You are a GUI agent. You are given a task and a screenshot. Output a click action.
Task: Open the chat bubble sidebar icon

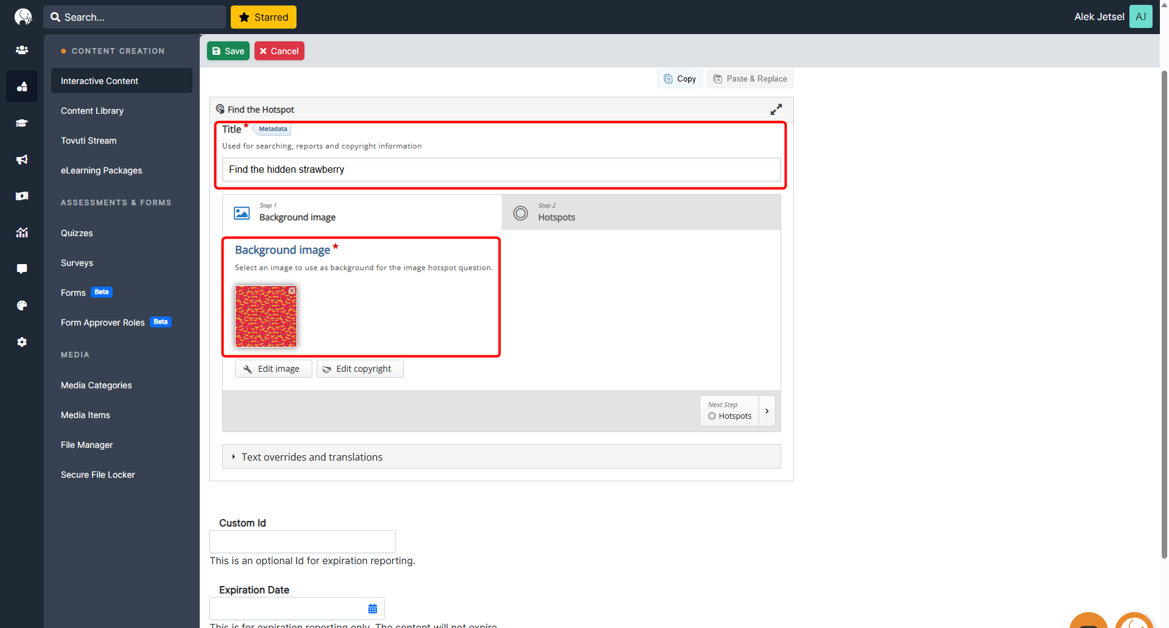(22, 269)
